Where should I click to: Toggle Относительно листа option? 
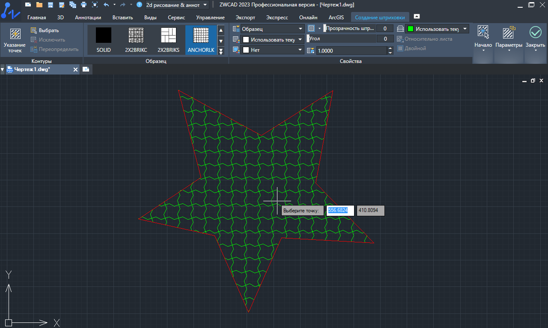pos(424,39)
